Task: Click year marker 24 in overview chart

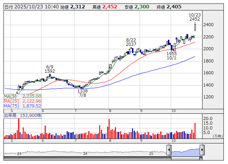Action: point(85,154)
